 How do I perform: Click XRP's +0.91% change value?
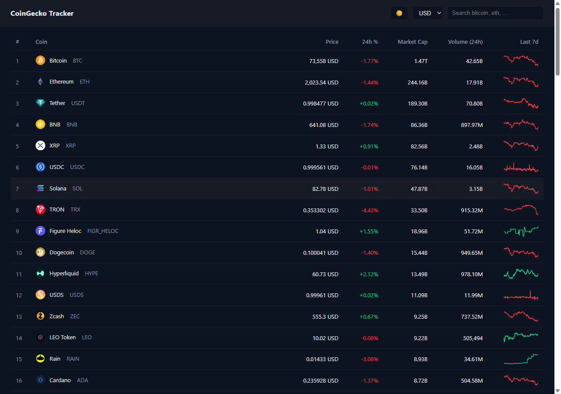(x=369, y=146)
